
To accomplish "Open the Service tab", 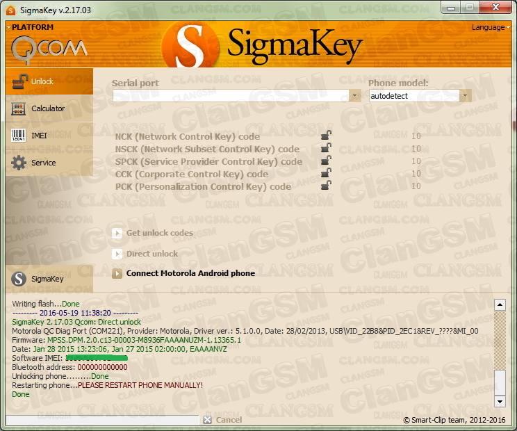I will pos(49,163).
